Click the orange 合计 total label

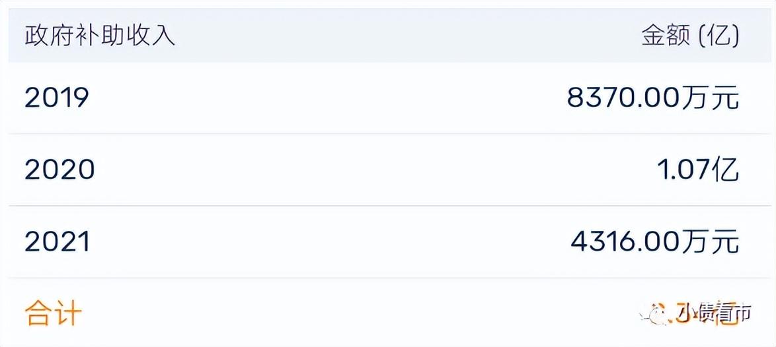point(54,313)
